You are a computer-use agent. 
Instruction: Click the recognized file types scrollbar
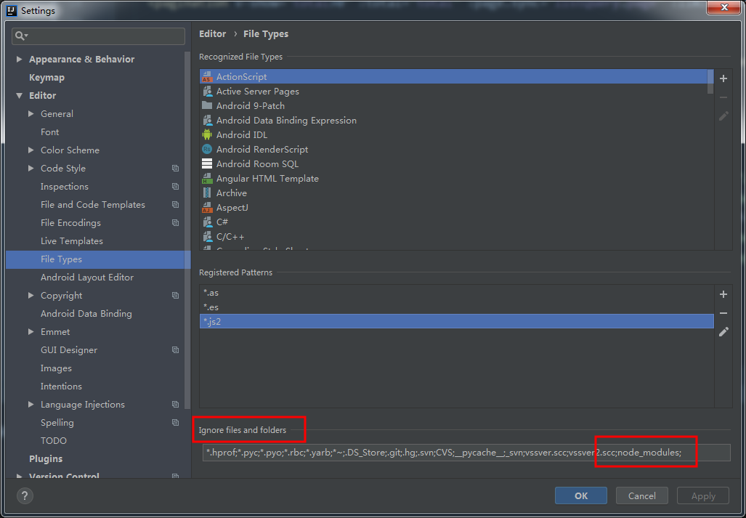pos(710,84)
